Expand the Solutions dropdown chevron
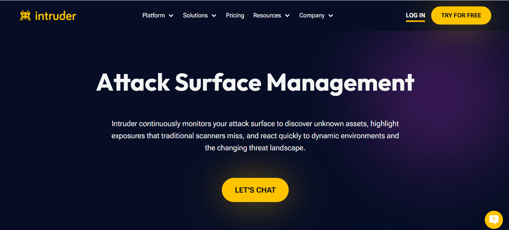 coord(214,16)
